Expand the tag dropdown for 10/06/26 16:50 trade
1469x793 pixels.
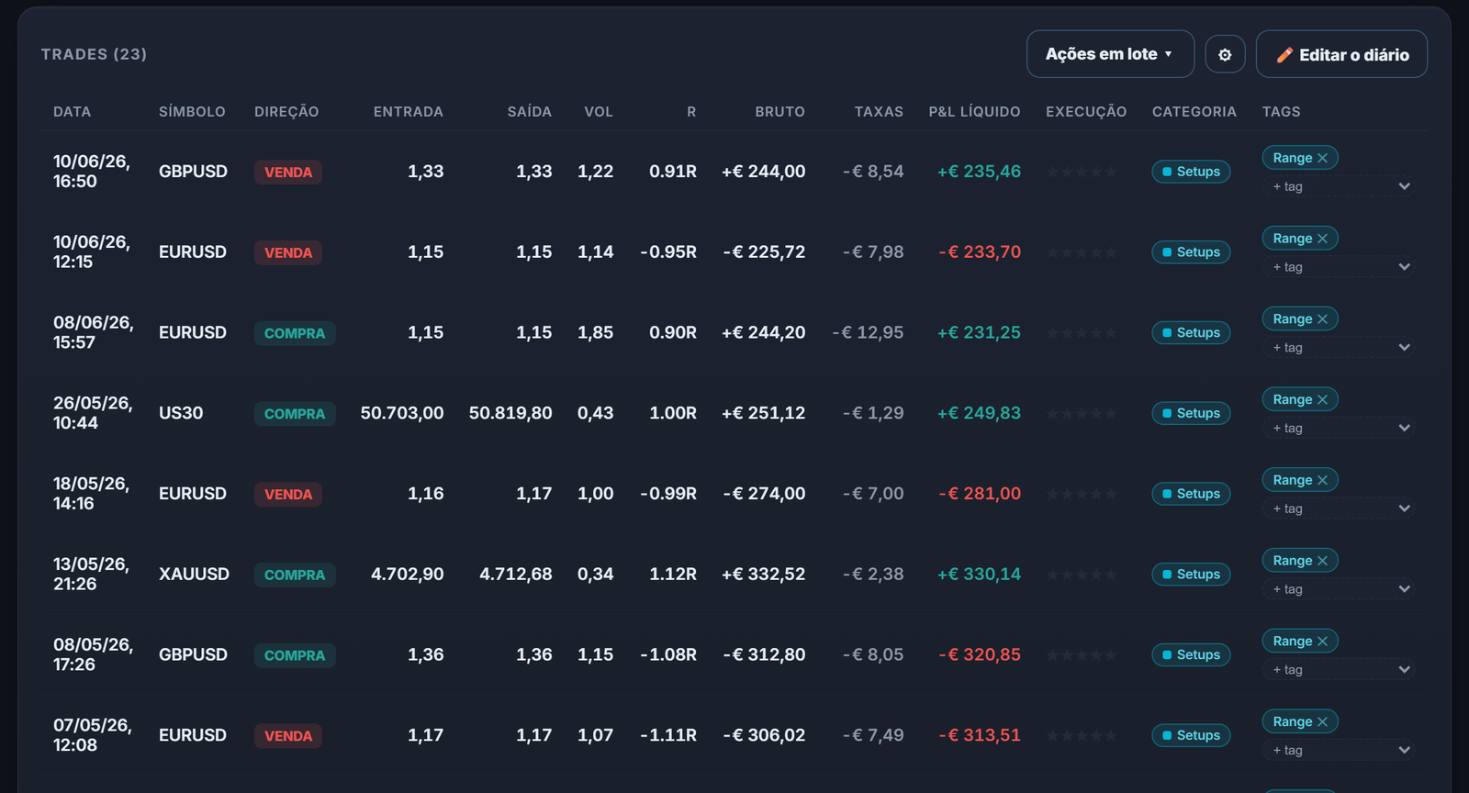[1339, 186]
